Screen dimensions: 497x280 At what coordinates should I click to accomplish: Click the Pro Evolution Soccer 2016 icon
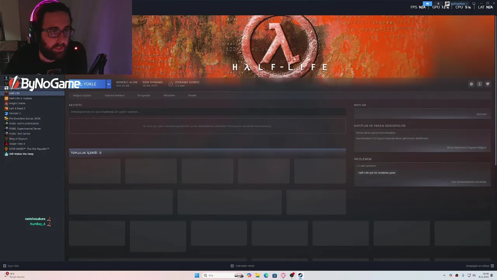6,119
